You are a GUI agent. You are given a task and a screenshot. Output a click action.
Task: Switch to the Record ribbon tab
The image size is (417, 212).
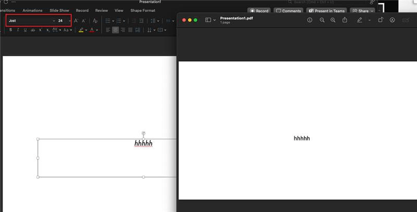pos(82,10)
